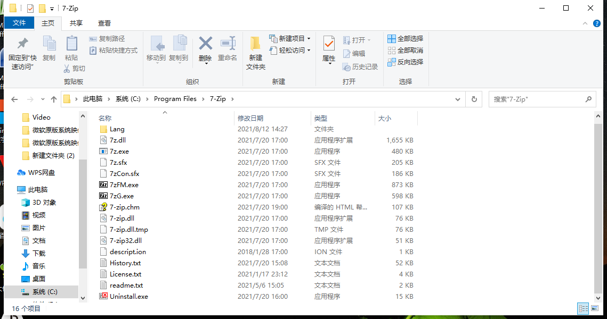Click System (C:) in the breadcrumb
Viewport: 607px width, 319px height.
(128, 99)
